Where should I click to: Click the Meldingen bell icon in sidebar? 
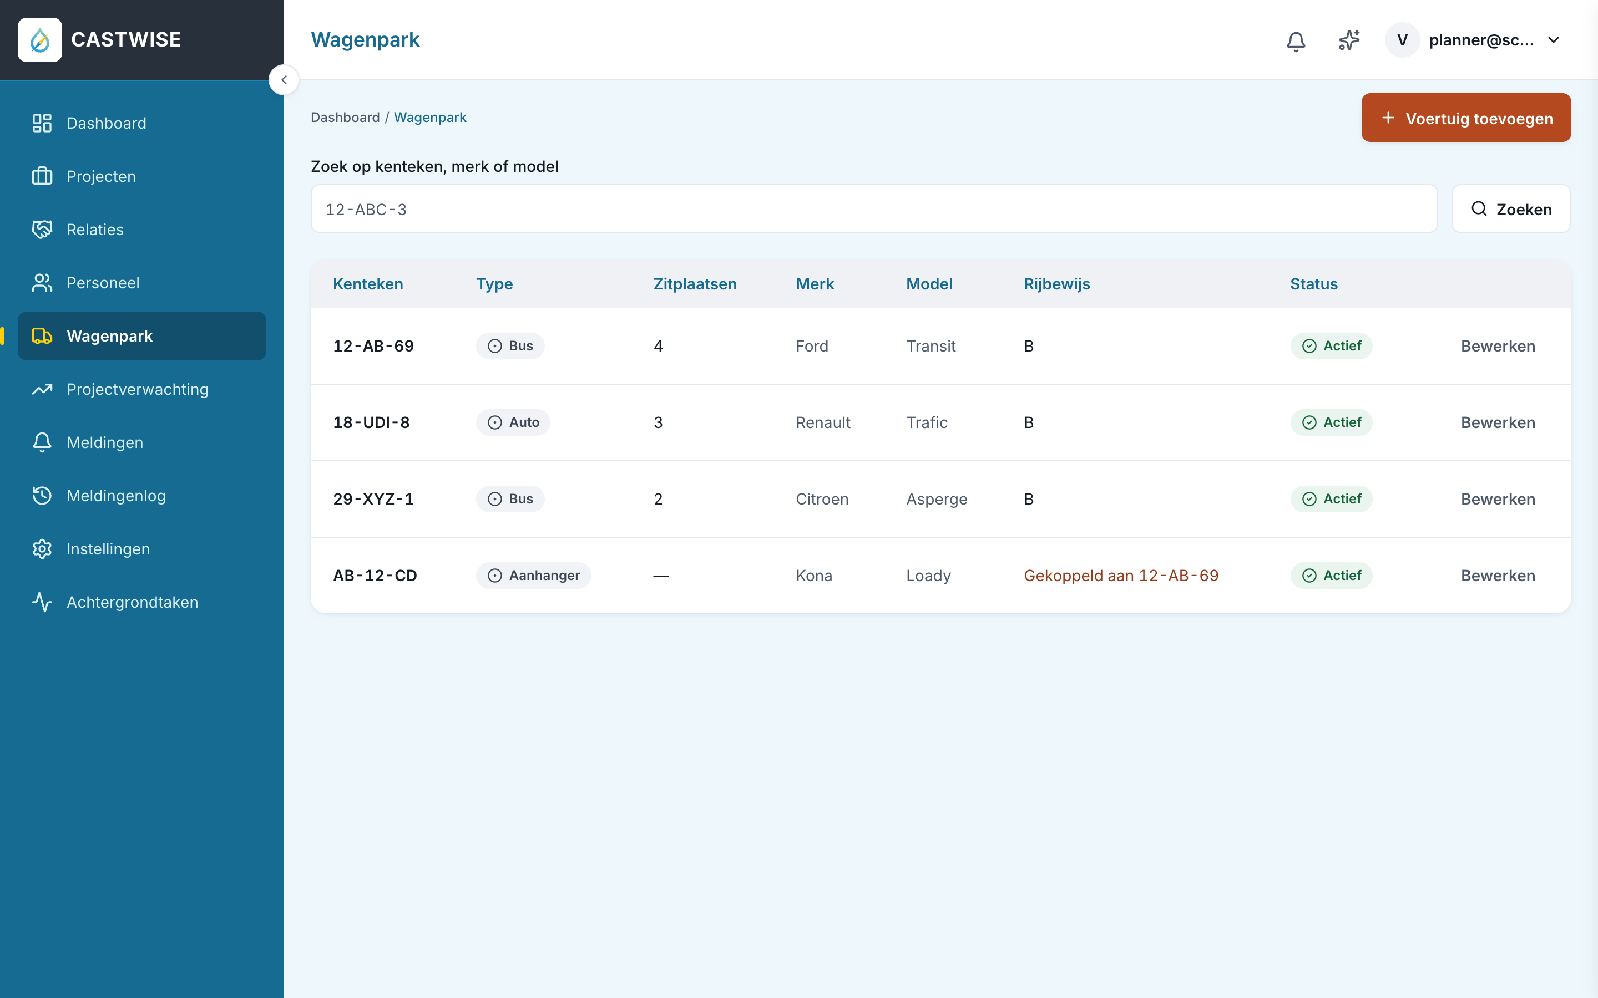point(42,442)
